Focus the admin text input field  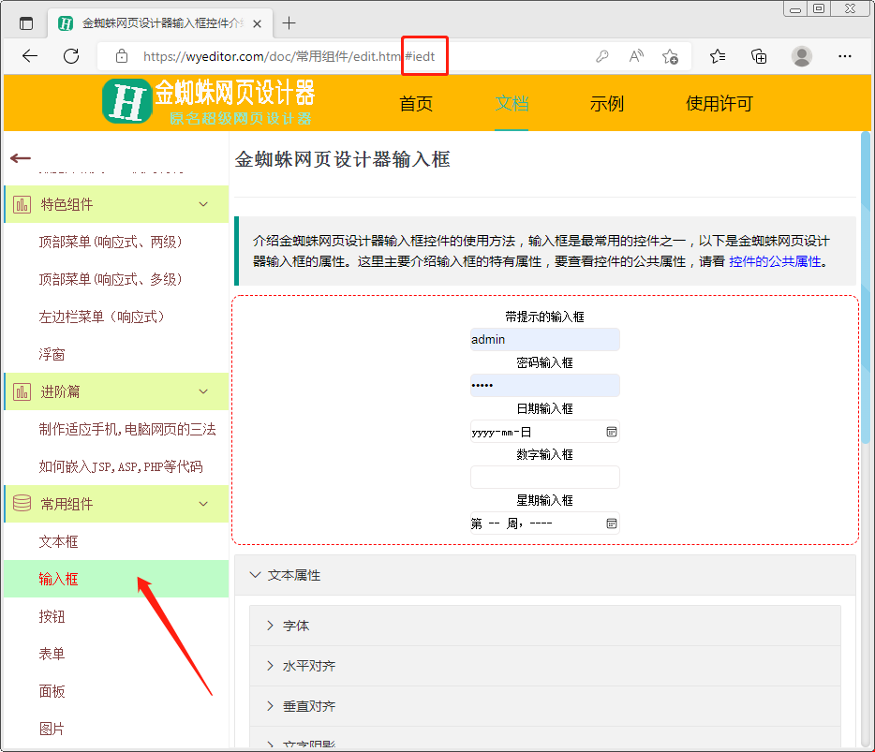click(x=544, y=339)
